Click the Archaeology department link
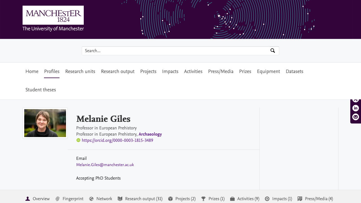Screen dimensions: 361x203 150,134
